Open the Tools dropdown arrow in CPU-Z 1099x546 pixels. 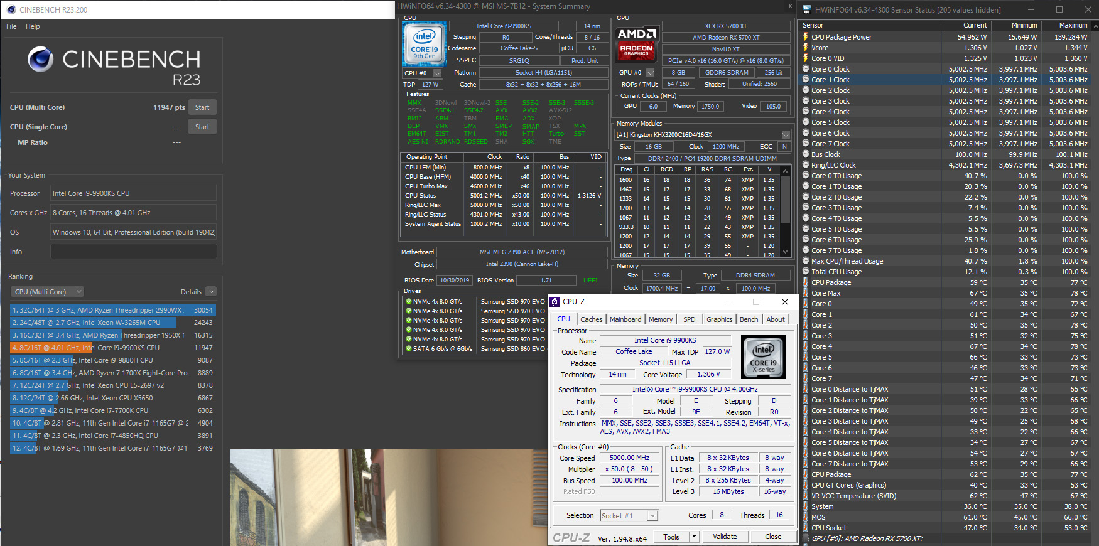point(694,537)
